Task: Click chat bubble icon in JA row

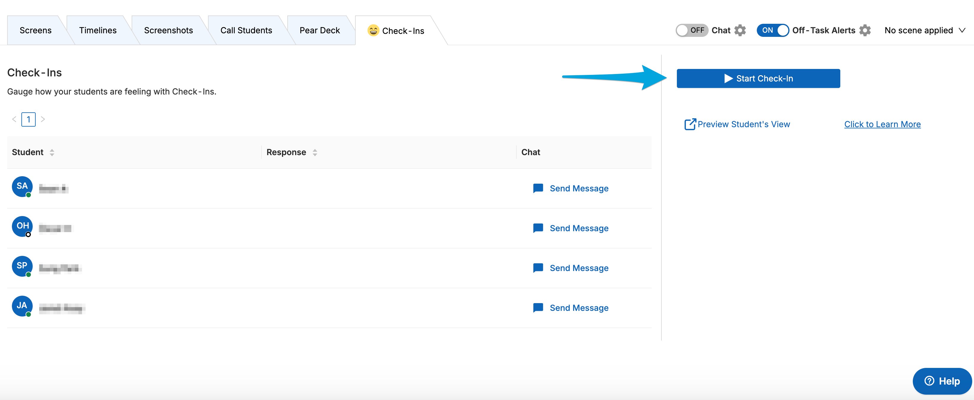Action: 538,308
